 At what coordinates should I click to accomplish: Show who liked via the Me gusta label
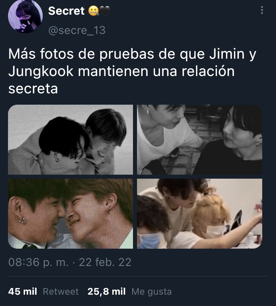coord(152,292)
